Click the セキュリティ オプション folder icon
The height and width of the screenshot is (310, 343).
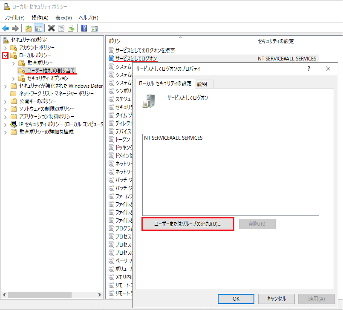(22, 78)
